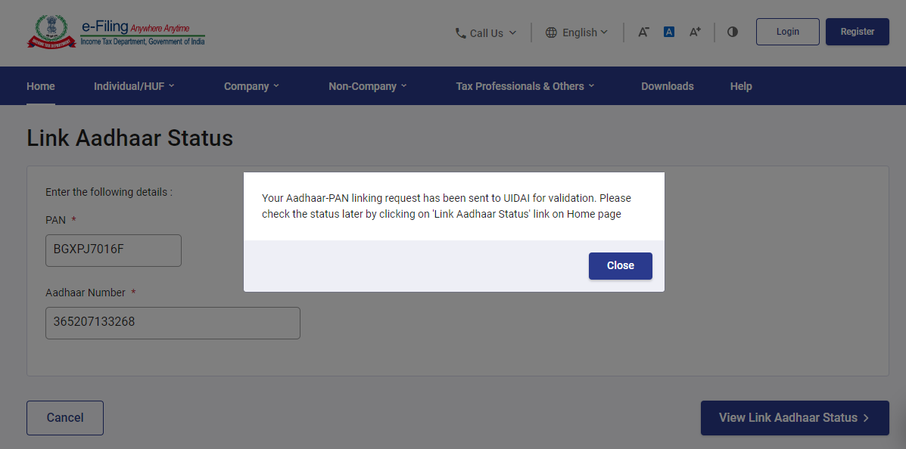Click the e-Filing Income Tax Department logo

pyautogui.click(x=116, y=32)
